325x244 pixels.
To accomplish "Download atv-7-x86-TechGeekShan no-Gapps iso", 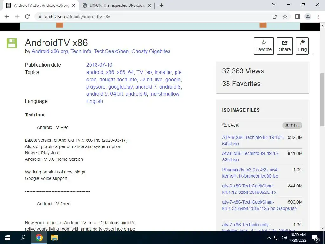I will click(260, 205).
